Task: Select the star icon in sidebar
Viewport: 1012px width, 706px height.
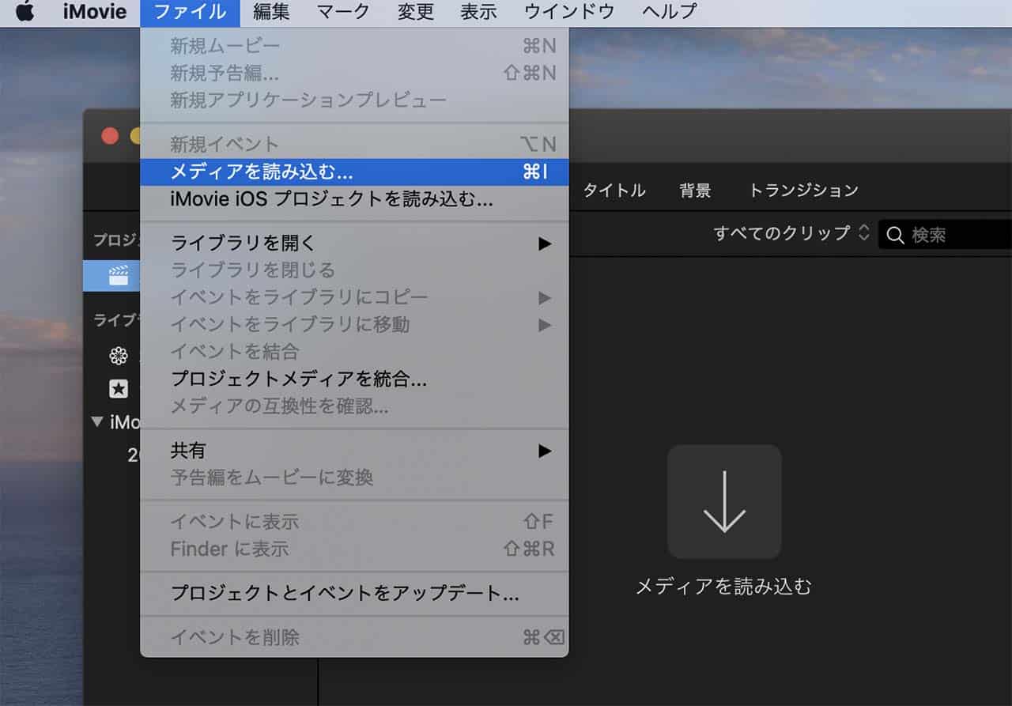Action: (x=119, y=388)
